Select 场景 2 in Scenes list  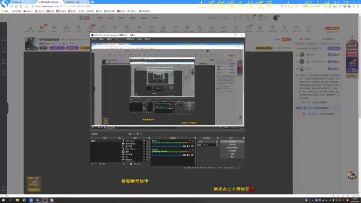pos(106,141)
